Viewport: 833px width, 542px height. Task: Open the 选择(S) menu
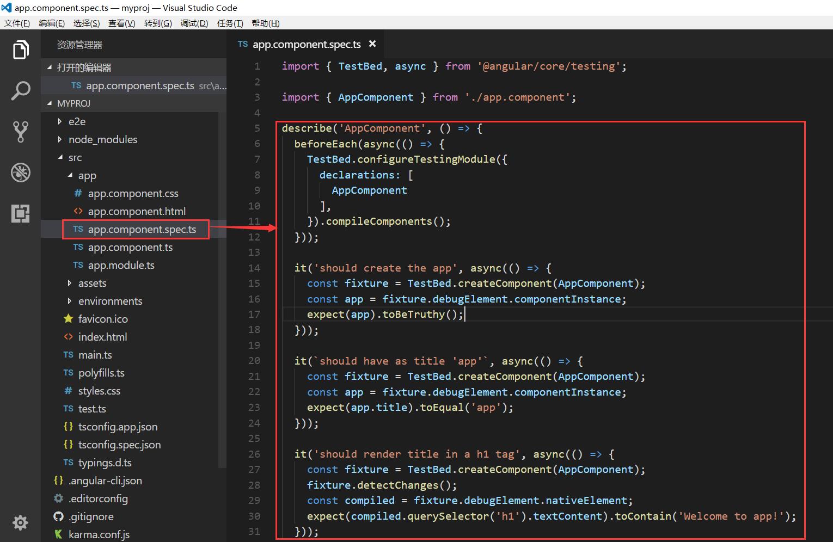click(x=87, y=23)
